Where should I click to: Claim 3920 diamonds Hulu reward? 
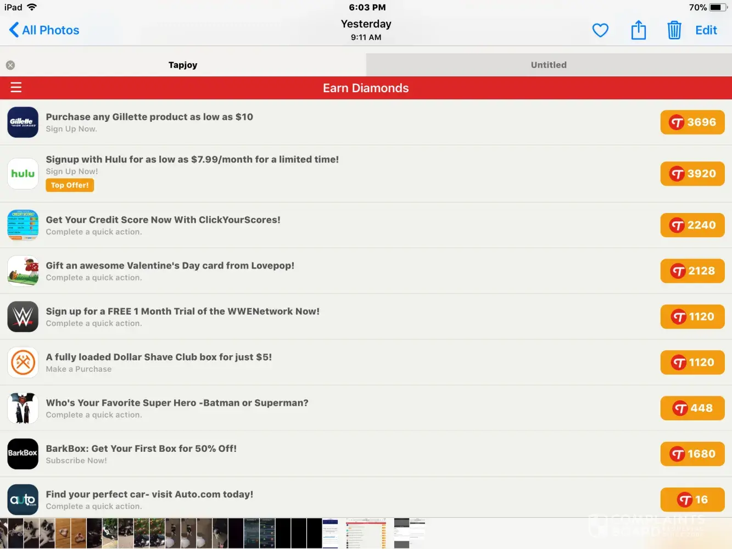tap(692, 174)
